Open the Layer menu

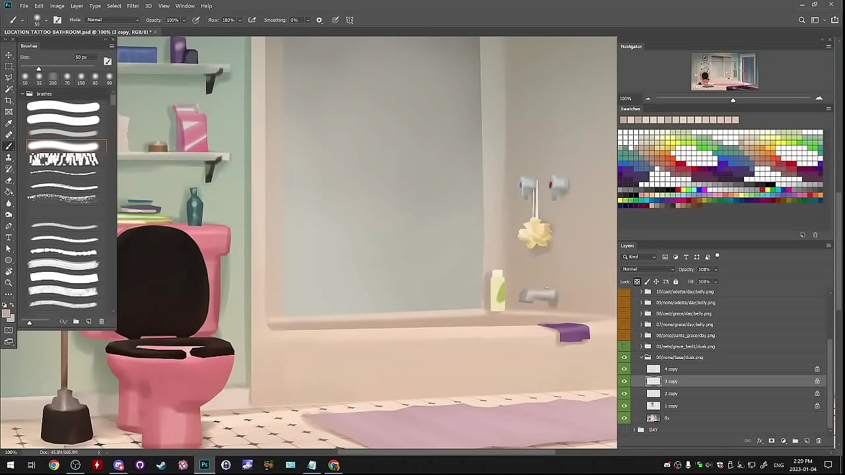(77, 6)
